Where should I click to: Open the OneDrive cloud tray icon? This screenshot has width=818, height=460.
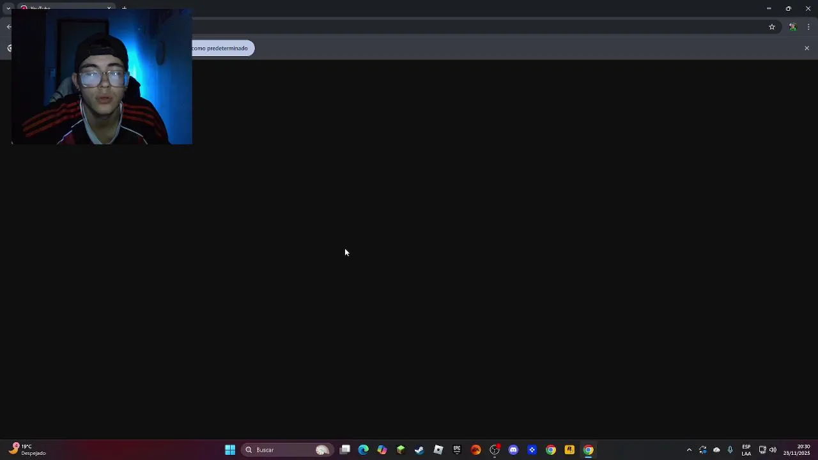[x=716, y=450]
